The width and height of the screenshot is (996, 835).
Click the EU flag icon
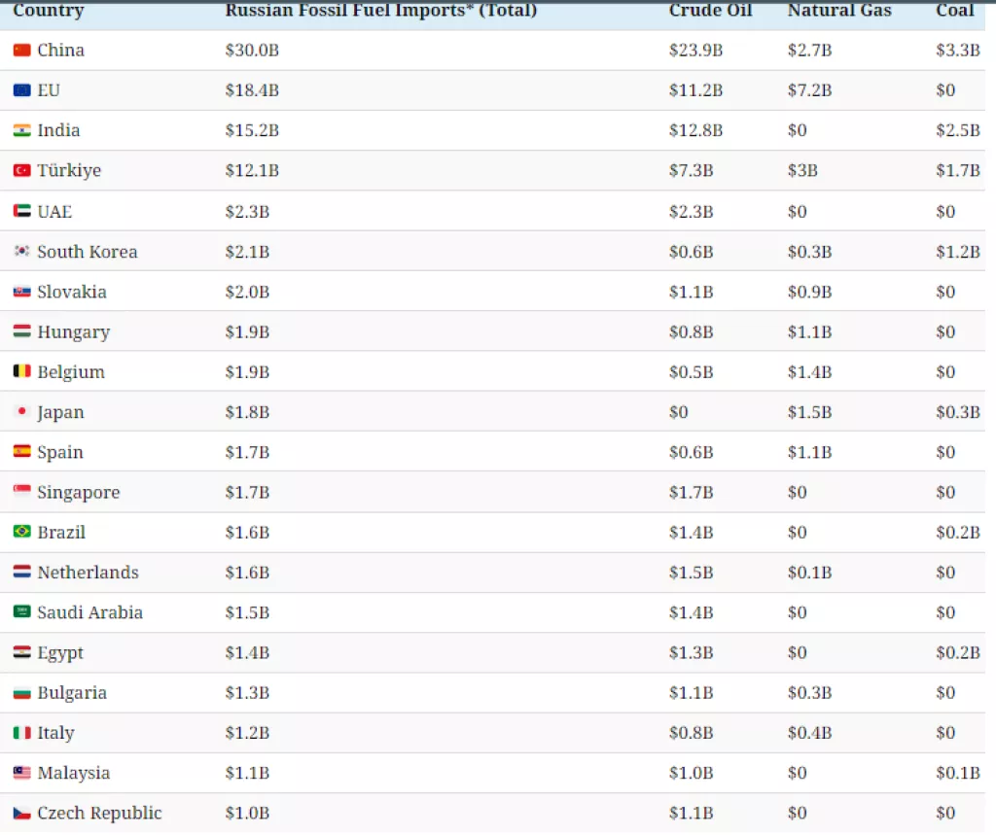(21, 90)
